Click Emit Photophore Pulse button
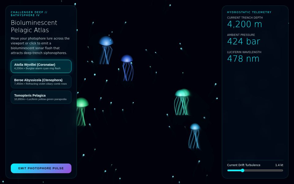The width and height of the screenshot is (294, 184). (x=41, y=168)
